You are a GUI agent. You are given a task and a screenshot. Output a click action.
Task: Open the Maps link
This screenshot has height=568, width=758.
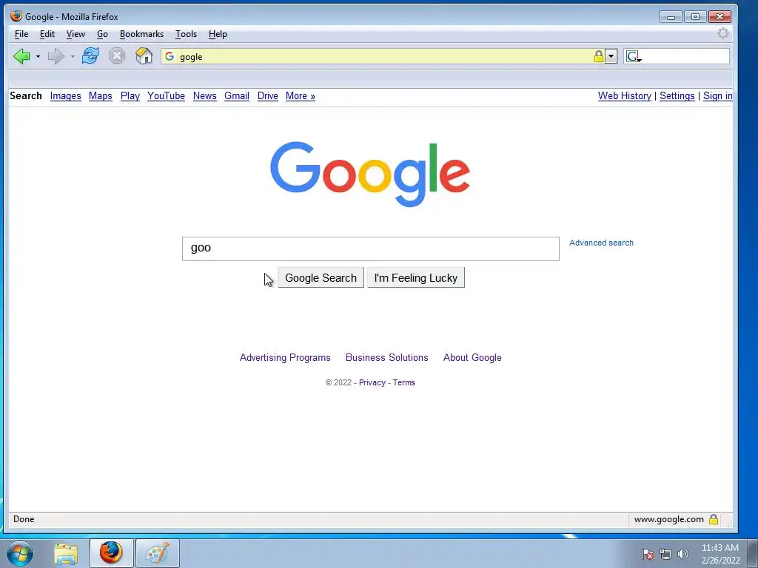click(x=101, y=96)
